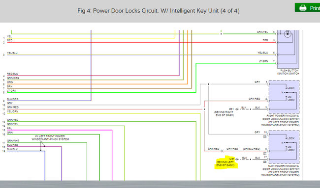Viewport: 320px width, 188px height.
Task: Click the (OR BLU/RED) wire note
Action: tap(252, 149)
